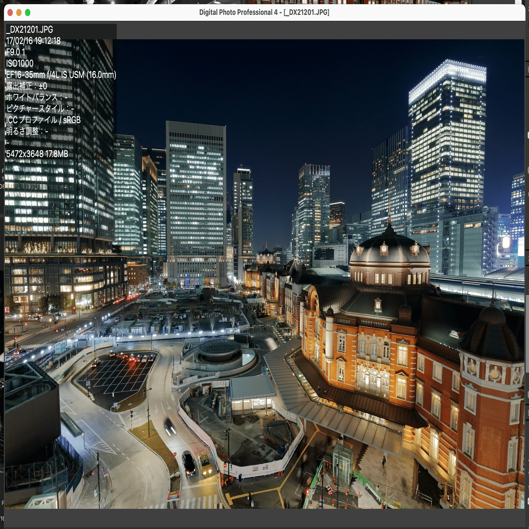Select the _DX21201.JPG filename in info overlay
This screenshot has width=529, height=529.
[x=30, y=29]
